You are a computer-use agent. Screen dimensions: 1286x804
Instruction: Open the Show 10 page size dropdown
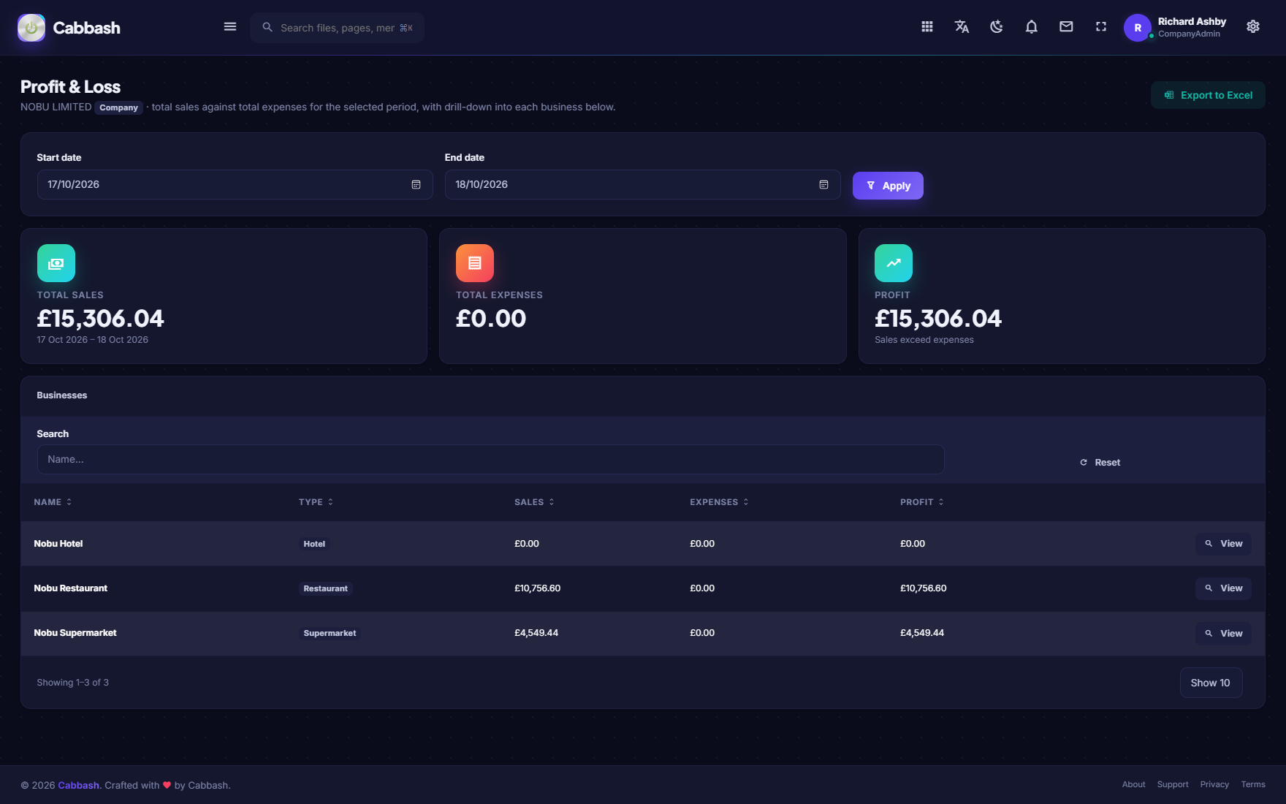1211,683
